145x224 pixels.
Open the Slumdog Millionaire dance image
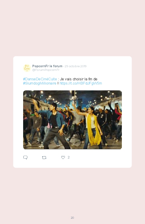pos(72,120)
